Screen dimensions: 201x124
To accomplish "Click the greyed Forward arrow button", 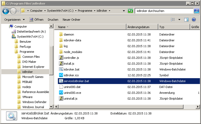I will pos(13,11).
